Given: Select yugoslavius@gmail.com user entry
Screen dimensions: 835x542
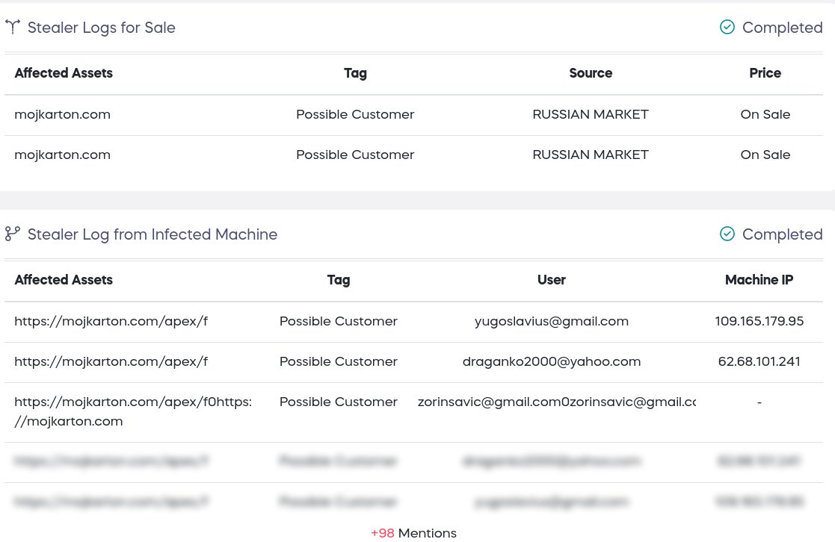Looking at the screenshot, I should click(551, 321).
